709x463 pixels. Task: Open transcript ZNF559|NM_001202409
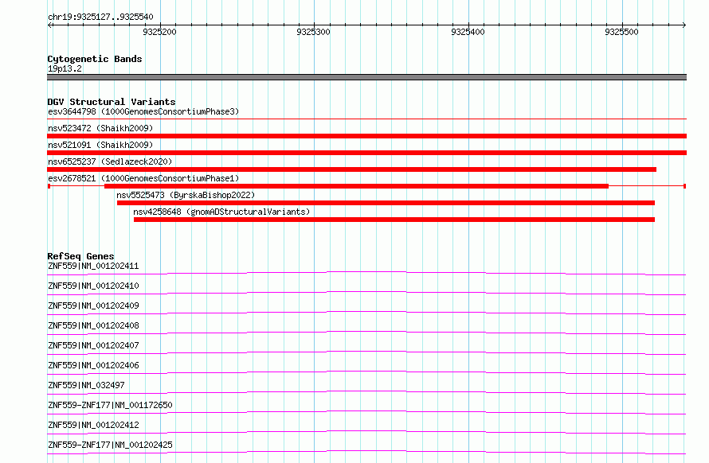(x=93, y=305)
